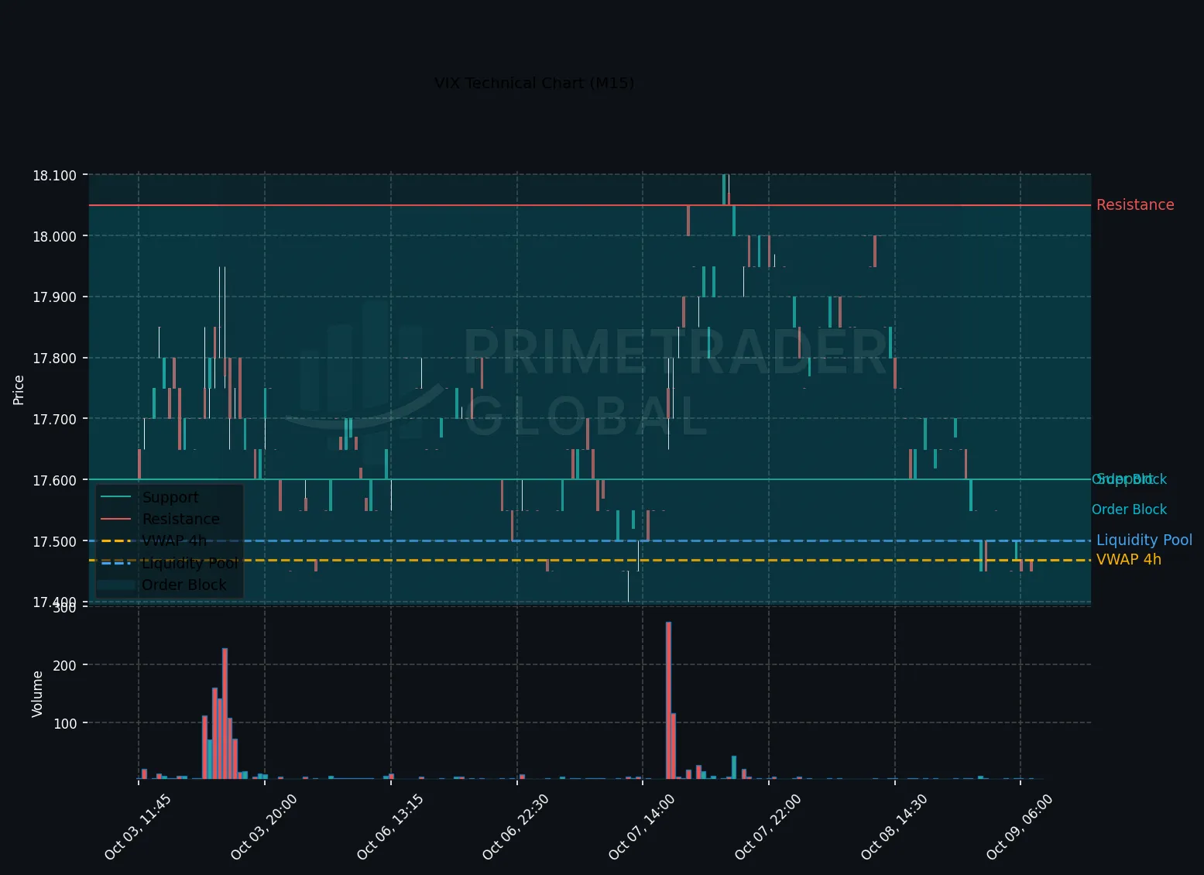Select the Oct 03, 11:45 time axis label
Screen dimensions: 1204x875
pos(138,826)
